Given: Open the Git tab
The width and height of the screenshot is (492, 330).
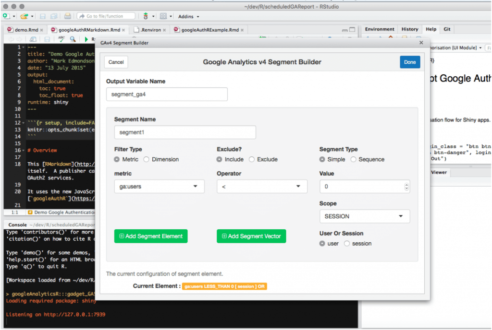Looking at the screenshot, I should click(447, 29).
